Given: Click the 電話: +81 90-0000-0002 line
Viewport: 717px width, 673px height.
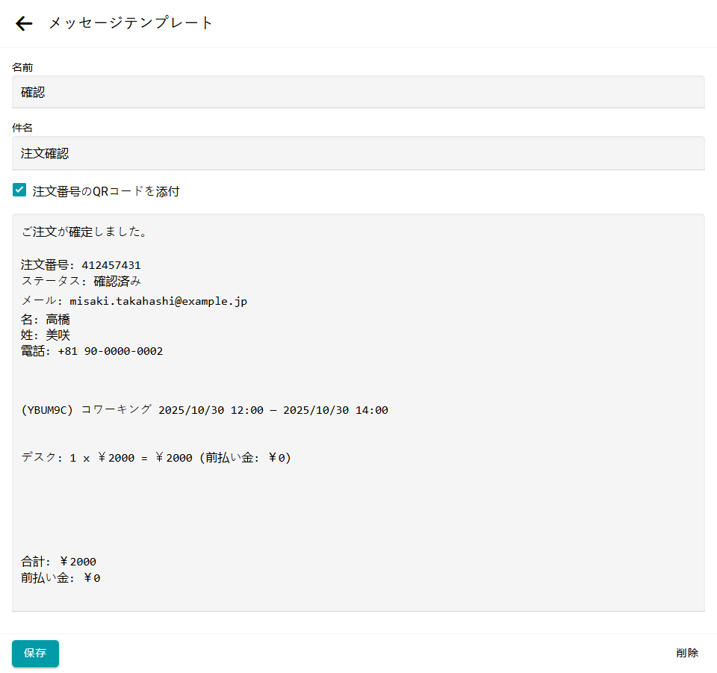Looking at the screenshot, I should 92,351.
